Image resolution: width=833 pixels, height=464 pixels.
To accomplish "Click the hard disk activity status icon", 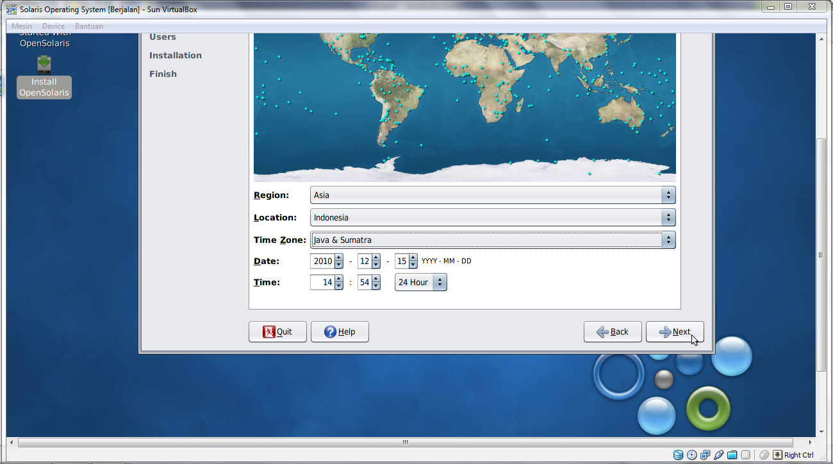I will click(x=678, y=455).
